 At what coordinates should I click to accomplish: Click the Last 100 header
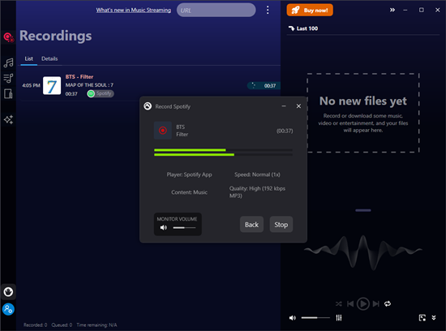pyautogui.click(x=303, y=28)
